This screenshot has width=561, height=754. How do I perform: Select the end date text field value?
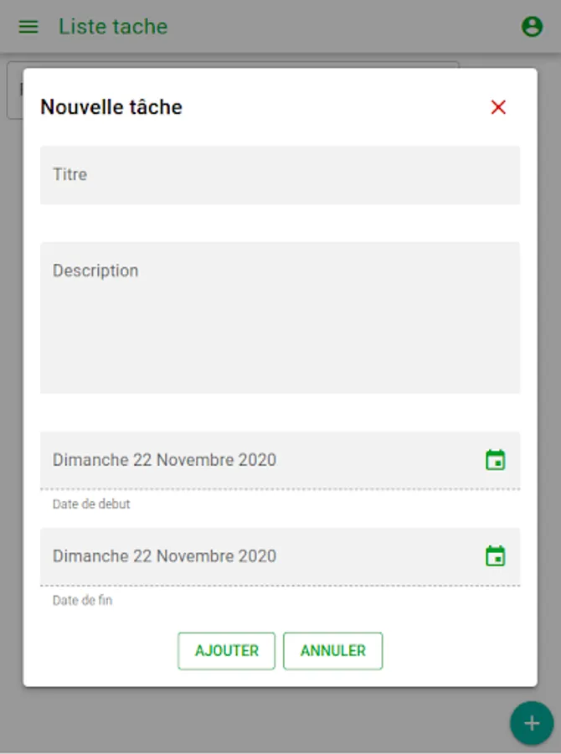pos(164,556)
